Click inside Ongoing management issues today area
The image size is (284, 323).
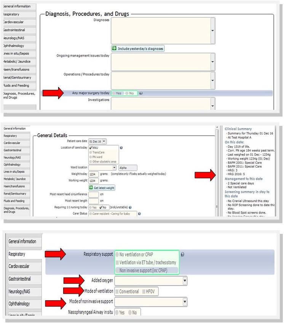[x=161, y=62]
